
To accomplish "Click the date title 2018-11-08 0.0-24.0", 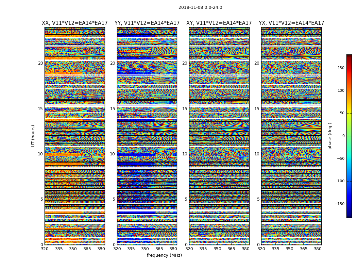I will (x=200, y=7).
